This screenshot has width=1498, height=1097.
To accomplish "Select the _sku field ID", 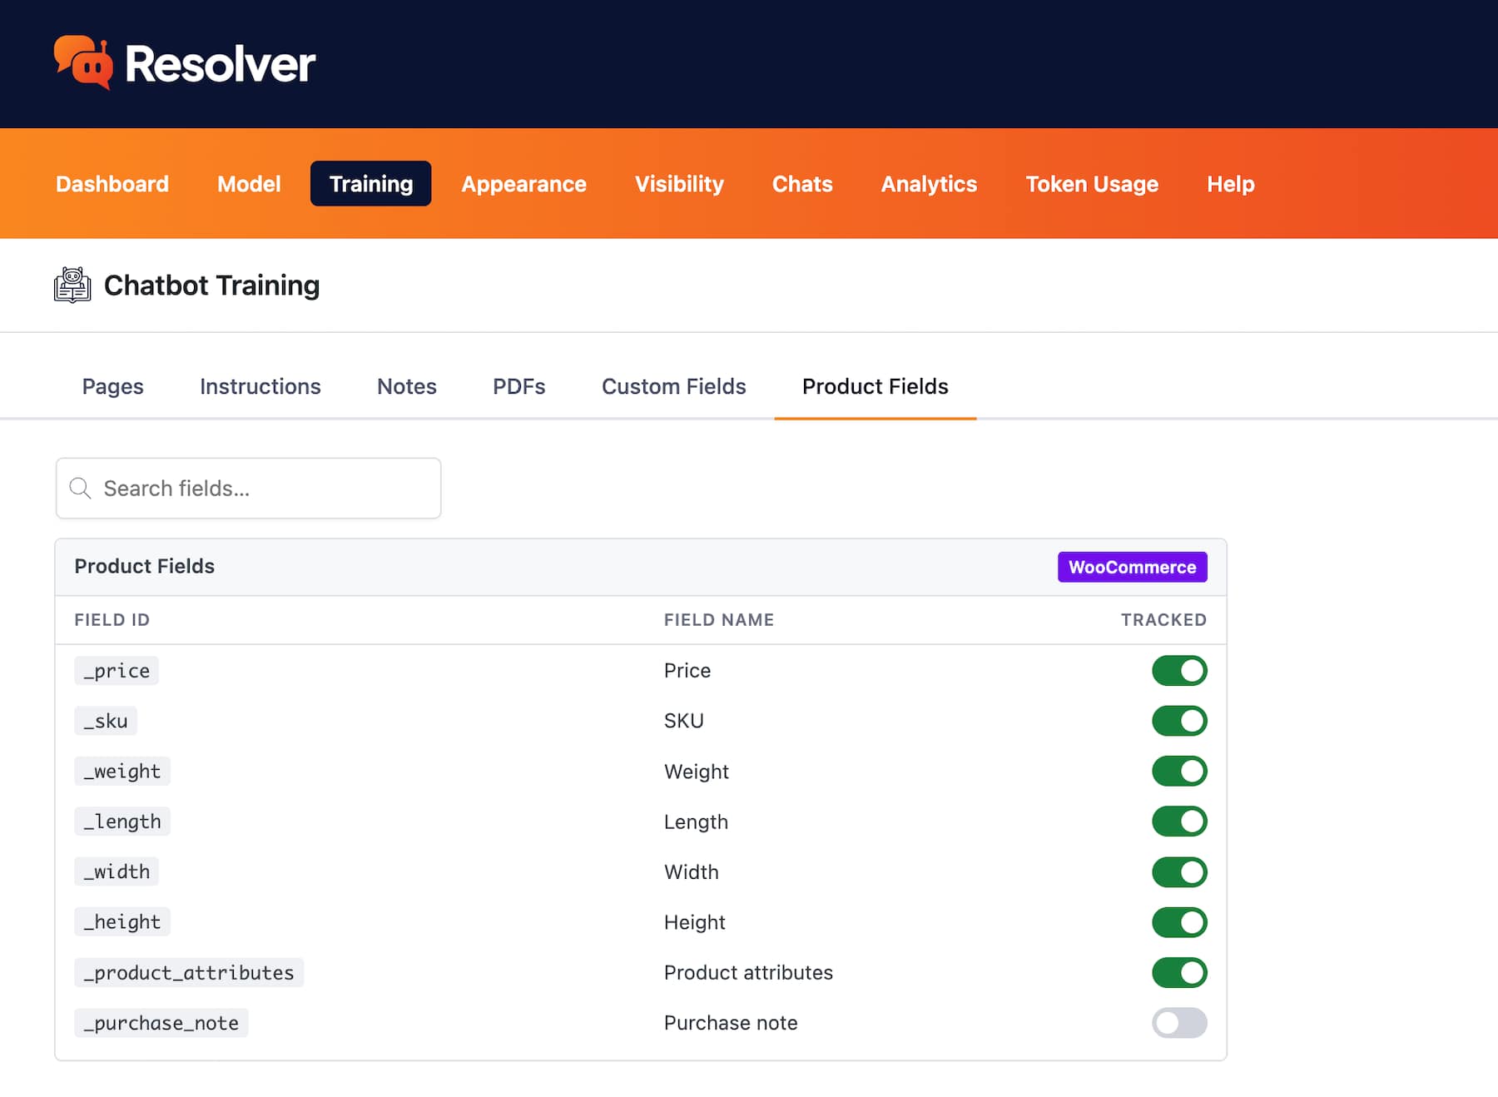I will [106, 721].
